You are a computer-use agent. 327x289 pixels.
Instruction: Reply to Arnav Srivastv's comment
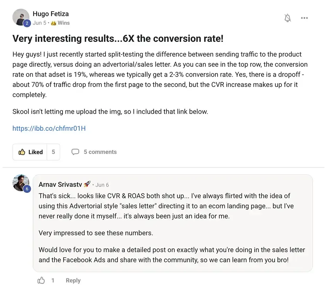(x=73, y=280)
